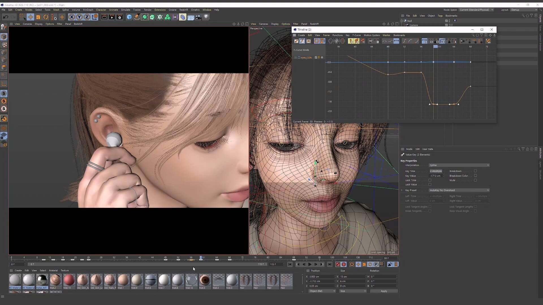This screenshot has width=543, height=305.
Task: Open Tags menu in Object Manager
Action: [x=440, y=16]
